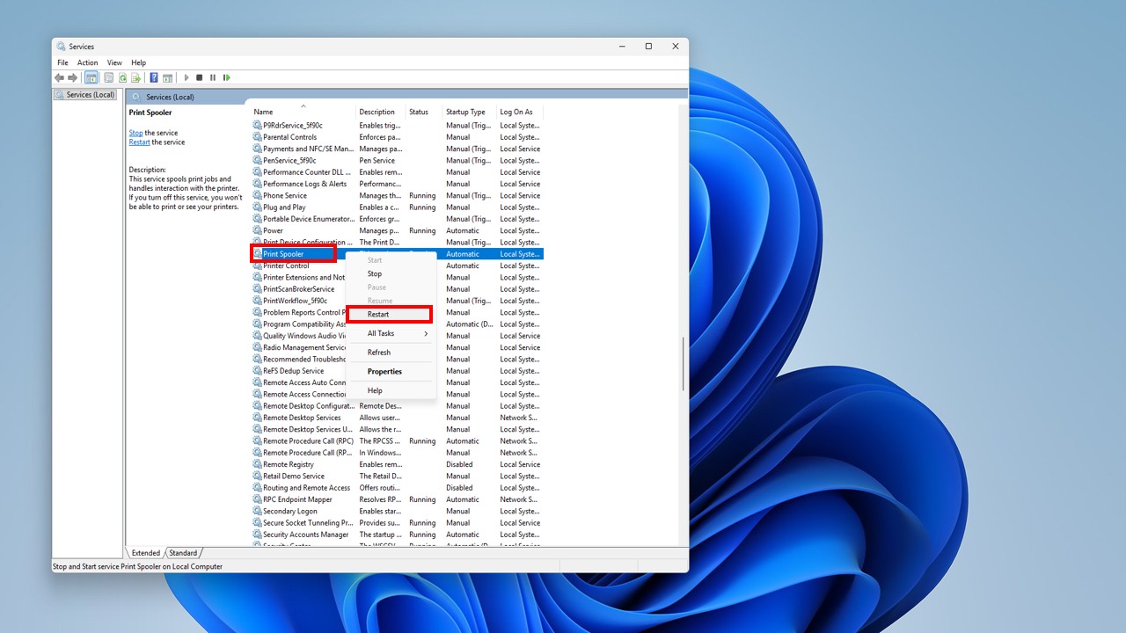Click the green Restart Service toolbar icon
1126x633 pixels.
227,77
